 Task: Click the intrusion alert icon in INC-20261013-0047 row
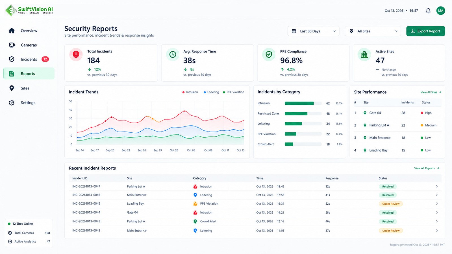(x=195, y=187)
